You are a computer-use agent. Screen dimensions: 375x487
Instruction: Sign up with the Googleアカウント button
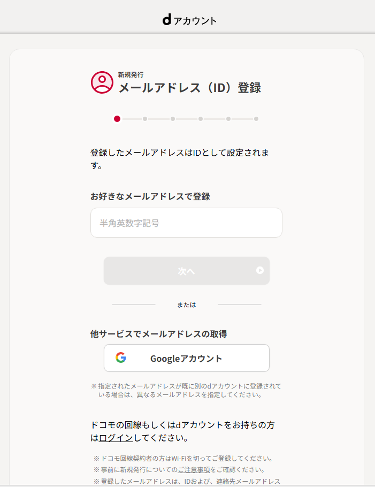click(186, 359)
